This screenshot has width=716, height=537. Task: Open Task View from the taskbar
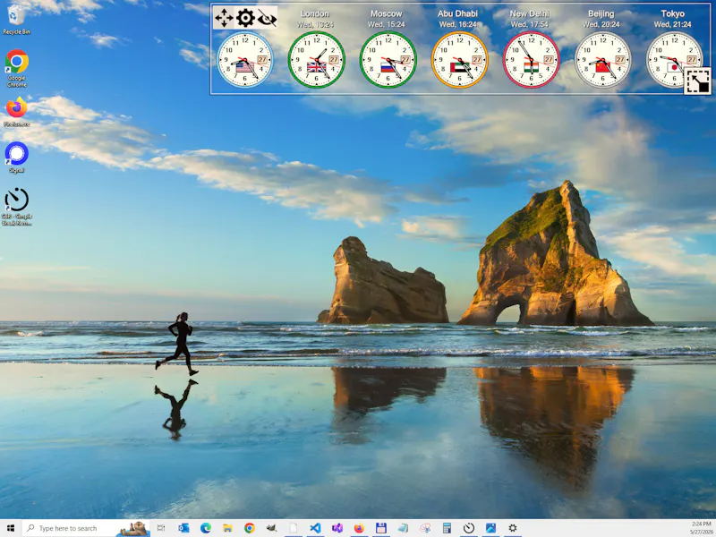click(161, 528)
